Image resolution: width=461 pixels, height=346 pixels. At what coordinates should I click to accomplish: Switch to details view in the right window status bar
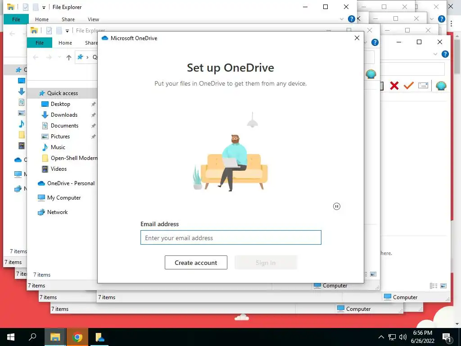pyautogui.click(x=434, y=286)
